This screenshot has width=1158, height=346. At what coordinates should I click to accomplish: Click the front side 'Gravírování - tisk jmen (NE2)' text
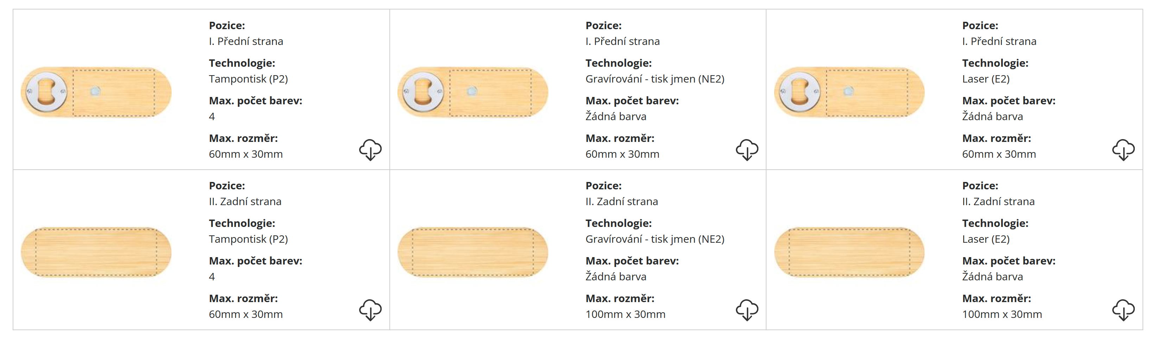(655, 79)
